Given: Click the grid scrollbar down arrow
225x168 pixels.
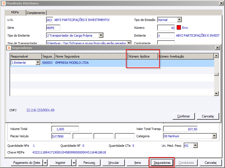Looking at the screenshot, I should point(216,94).
